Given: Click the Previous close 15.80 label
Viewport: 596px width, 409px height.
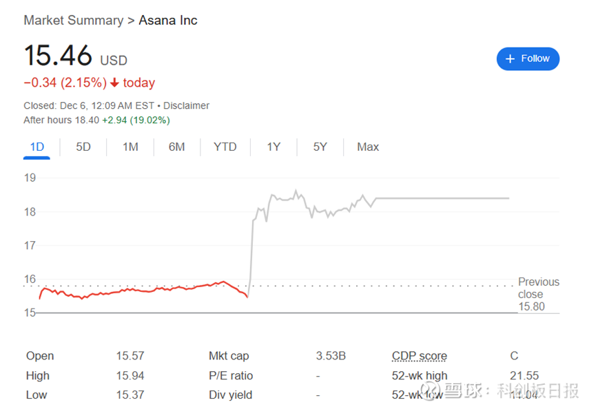Looking at the screenshot, I should [538, 294].
